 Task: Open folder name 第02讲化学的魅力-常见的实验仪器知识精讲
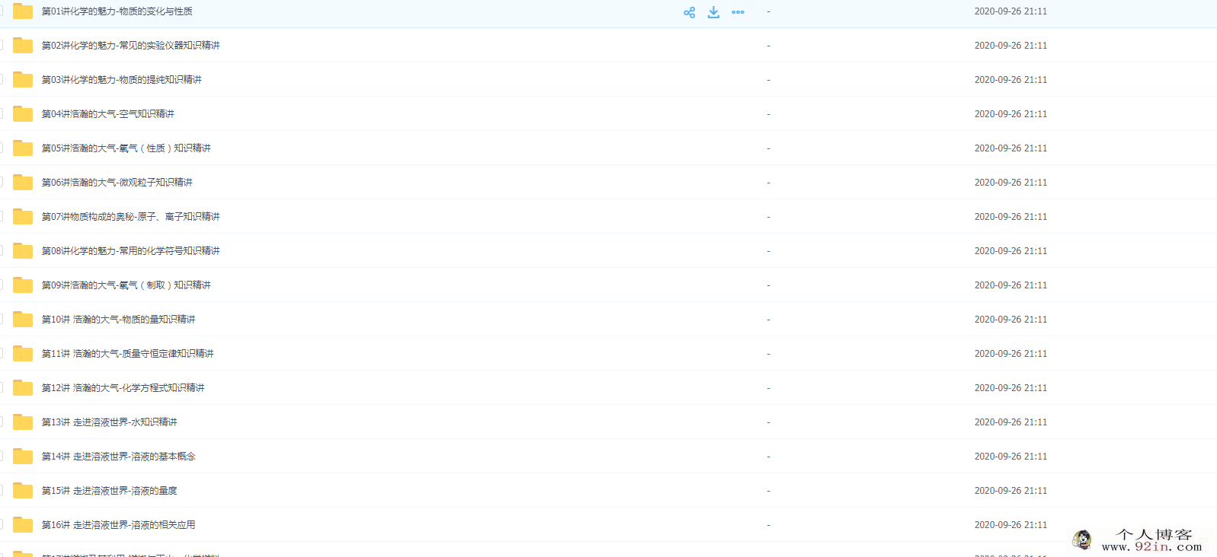[130, 46]
